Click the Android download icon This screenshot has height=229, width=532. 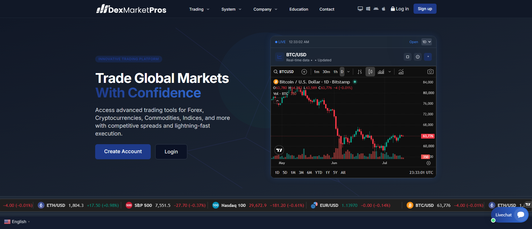click(x=376, y=9)
